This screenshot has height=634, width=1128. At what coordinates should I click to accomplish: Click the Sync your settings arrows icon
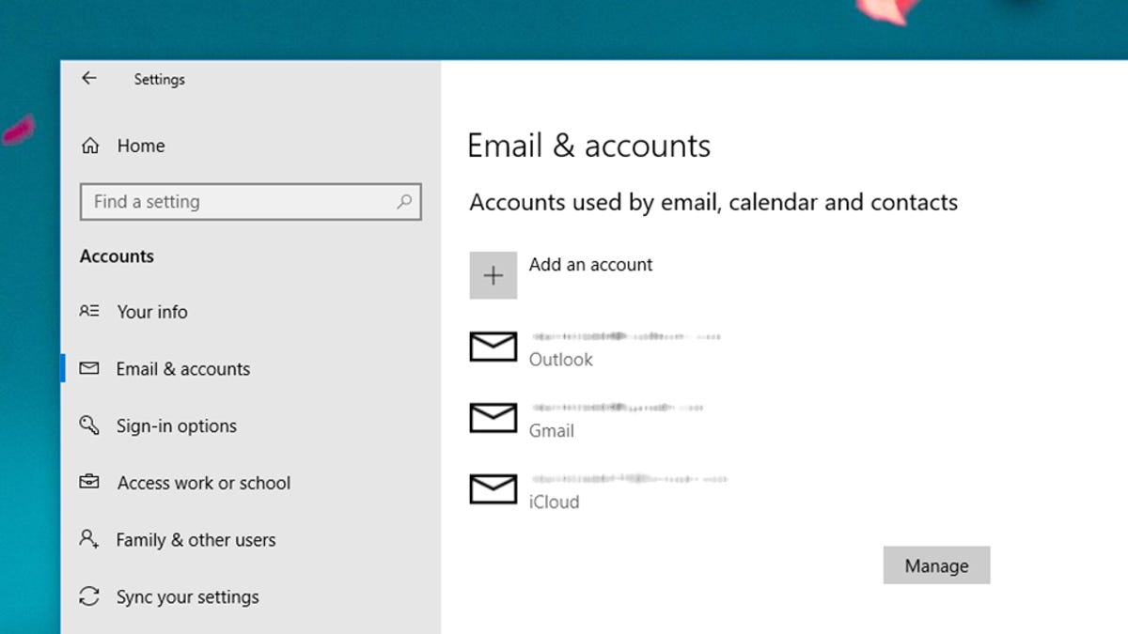(89, 596)
